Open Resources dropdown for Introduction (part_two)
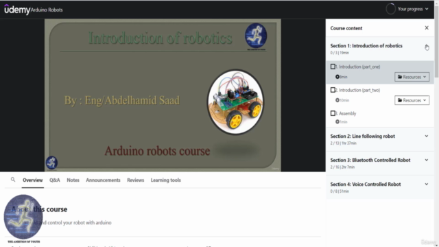The image size is (439, 247). (x=412, y=100)
